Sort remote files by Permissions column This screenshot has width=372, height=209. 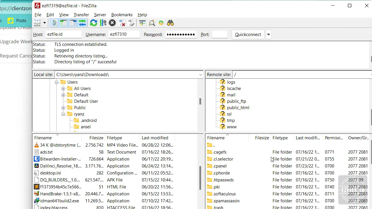point(335,138)
